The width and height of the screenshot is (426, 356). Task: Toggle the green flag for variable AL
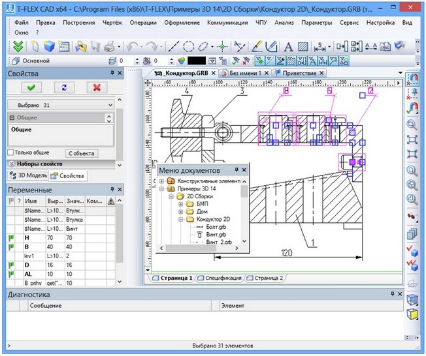[x=11, y=274]
